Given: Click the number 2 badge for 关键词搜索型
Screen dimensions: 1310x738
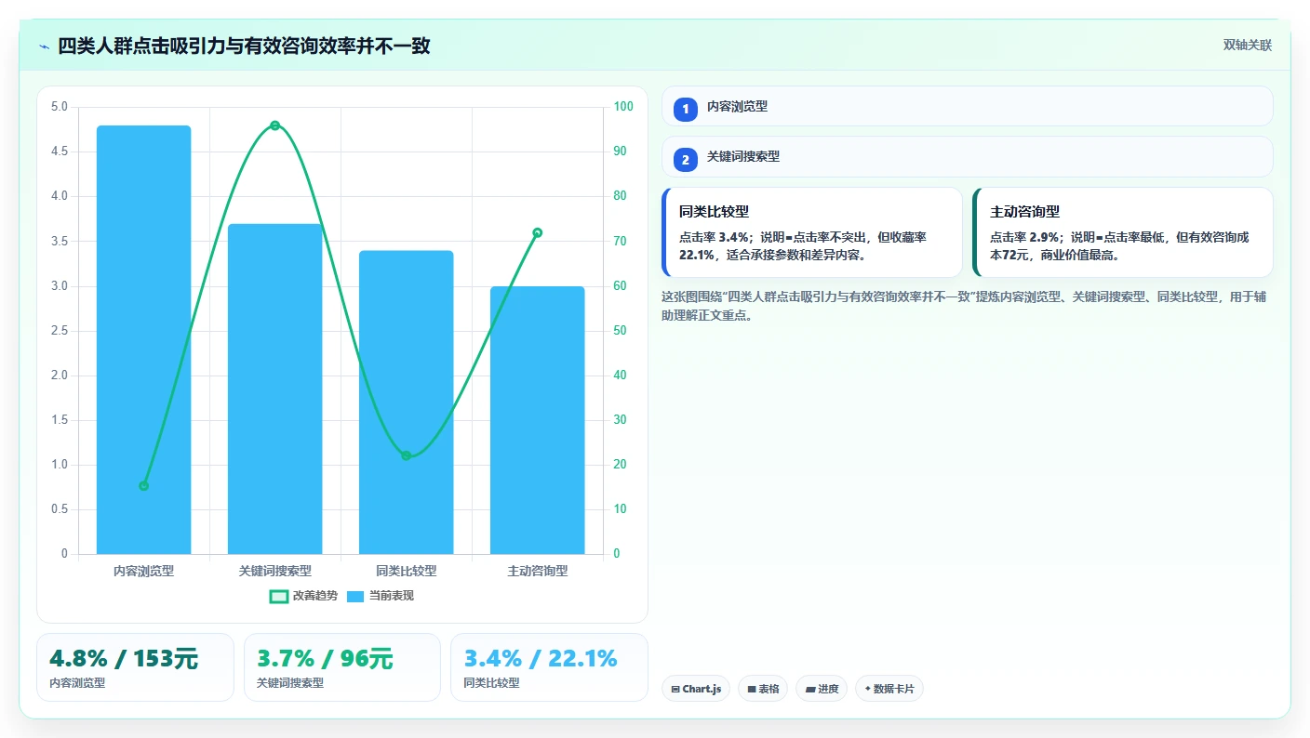Looking at the screenshot, I should pos(686,160).
